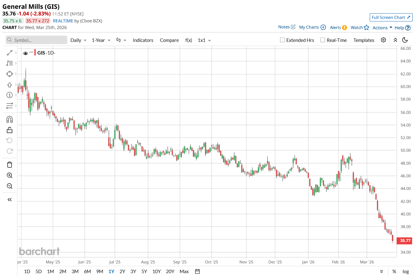Click the GIS 1D chart legend label
The width and height of the screenshot is (413, 276).
point(46,53)
